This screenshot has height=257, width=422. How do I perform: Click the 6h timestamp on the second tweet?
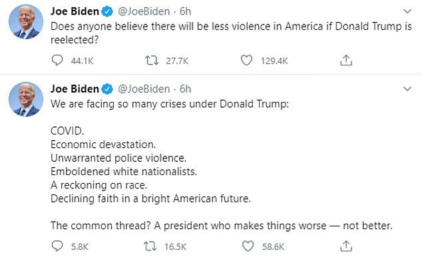coord(186,89)
